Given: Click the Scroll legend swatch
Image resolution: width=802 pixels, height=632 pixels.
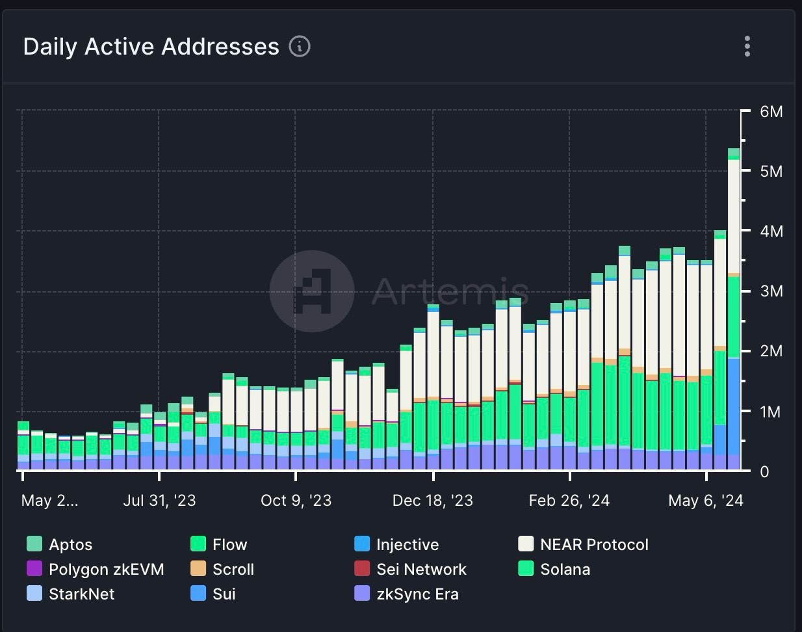Looking at the screenshot, I should point(198,569).
